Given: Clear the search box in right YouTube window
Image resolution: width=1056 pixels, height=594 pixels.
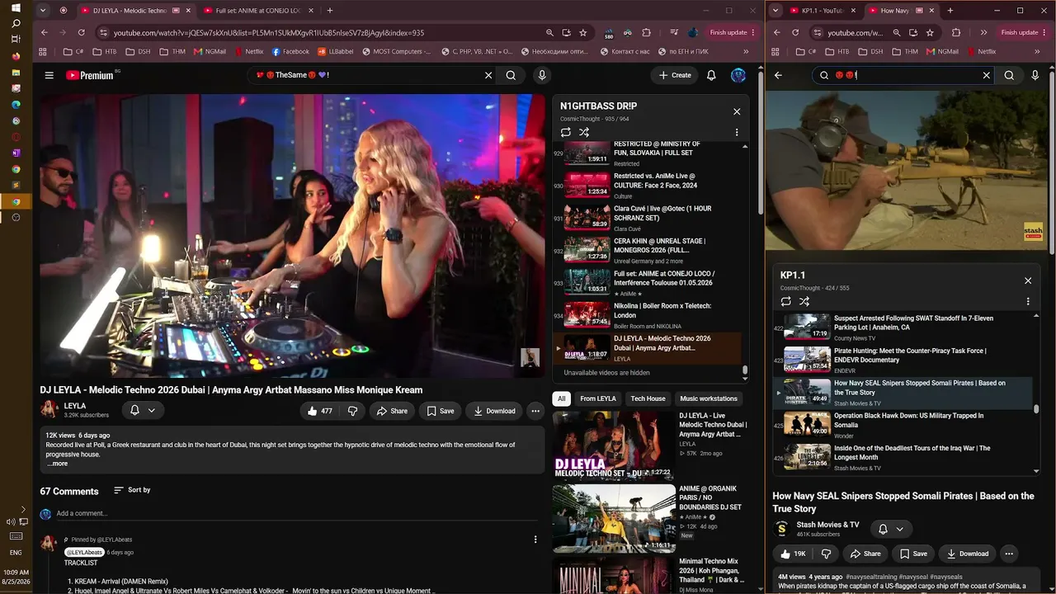Looking at the screenshot, I should (986, 75).
